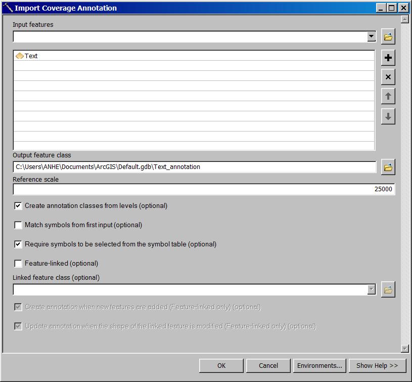The image size is (412, 382).
Task: Open the Environments... settings
Action: [x=319, y=366]
